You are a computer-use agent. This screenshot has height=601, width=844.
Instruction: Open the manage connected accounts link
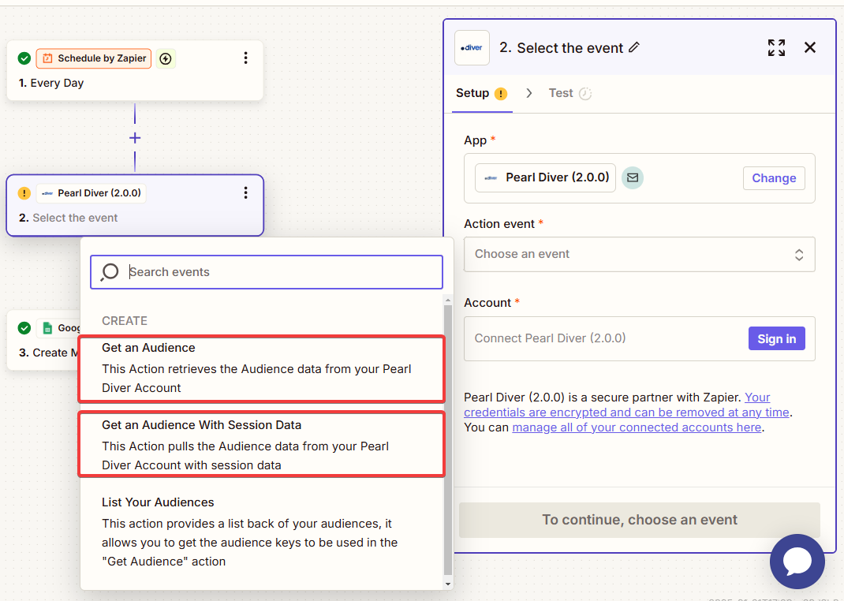(636, 427)
